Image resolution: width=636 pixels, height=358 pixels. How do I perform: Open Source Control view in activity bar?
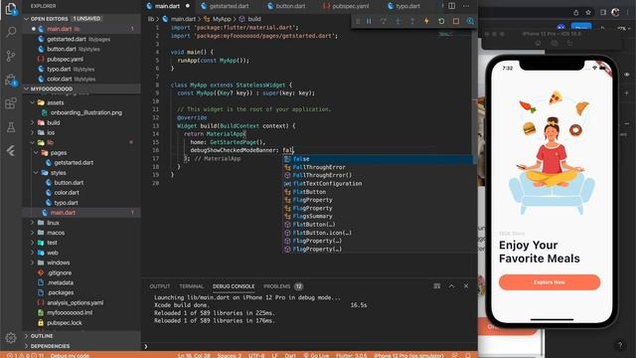11,56
